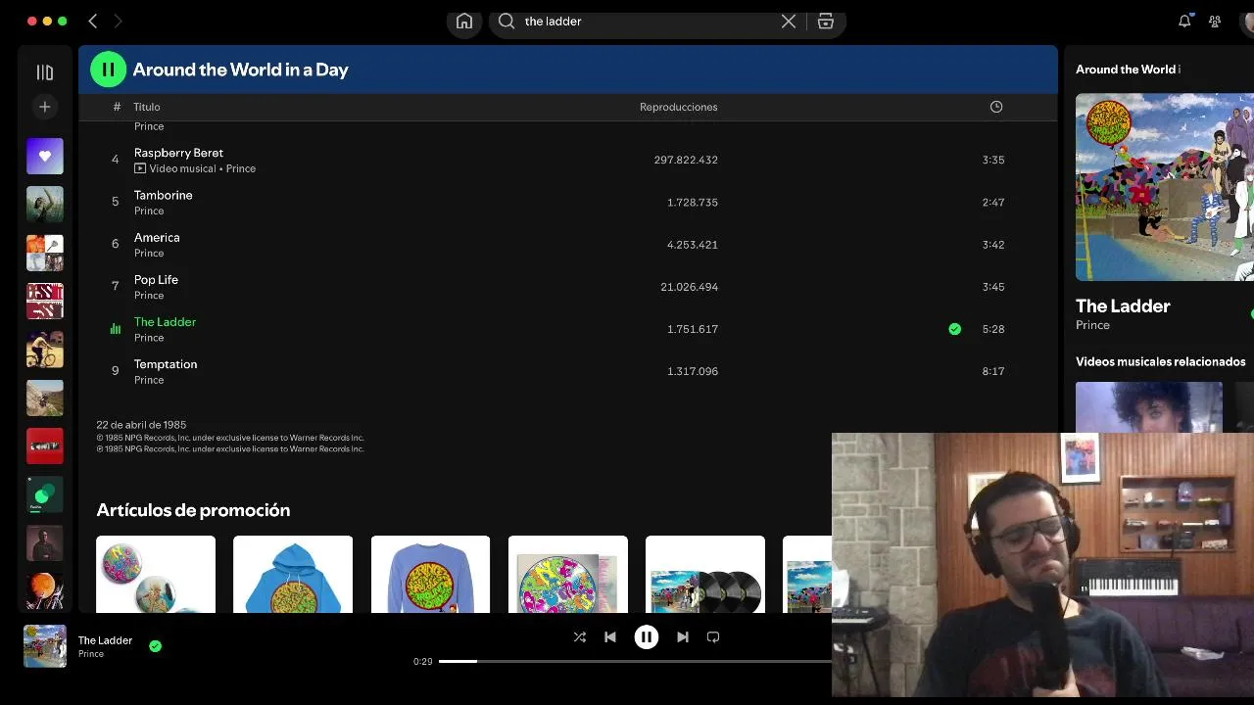
Task: Open the blue long-sleeve shirt merch item
Action: pyautogui.click(x=430, y=575)
